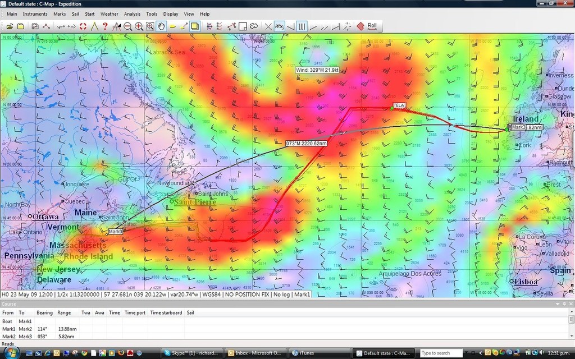This screenshot has width=575, height=359.
Task: Click the checklist toolbar icon
Action: point(220,26)
